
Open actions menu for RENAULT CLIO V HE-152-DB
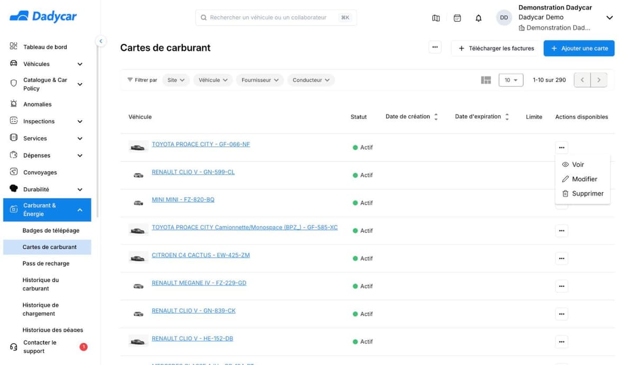[x=562, y=341]
